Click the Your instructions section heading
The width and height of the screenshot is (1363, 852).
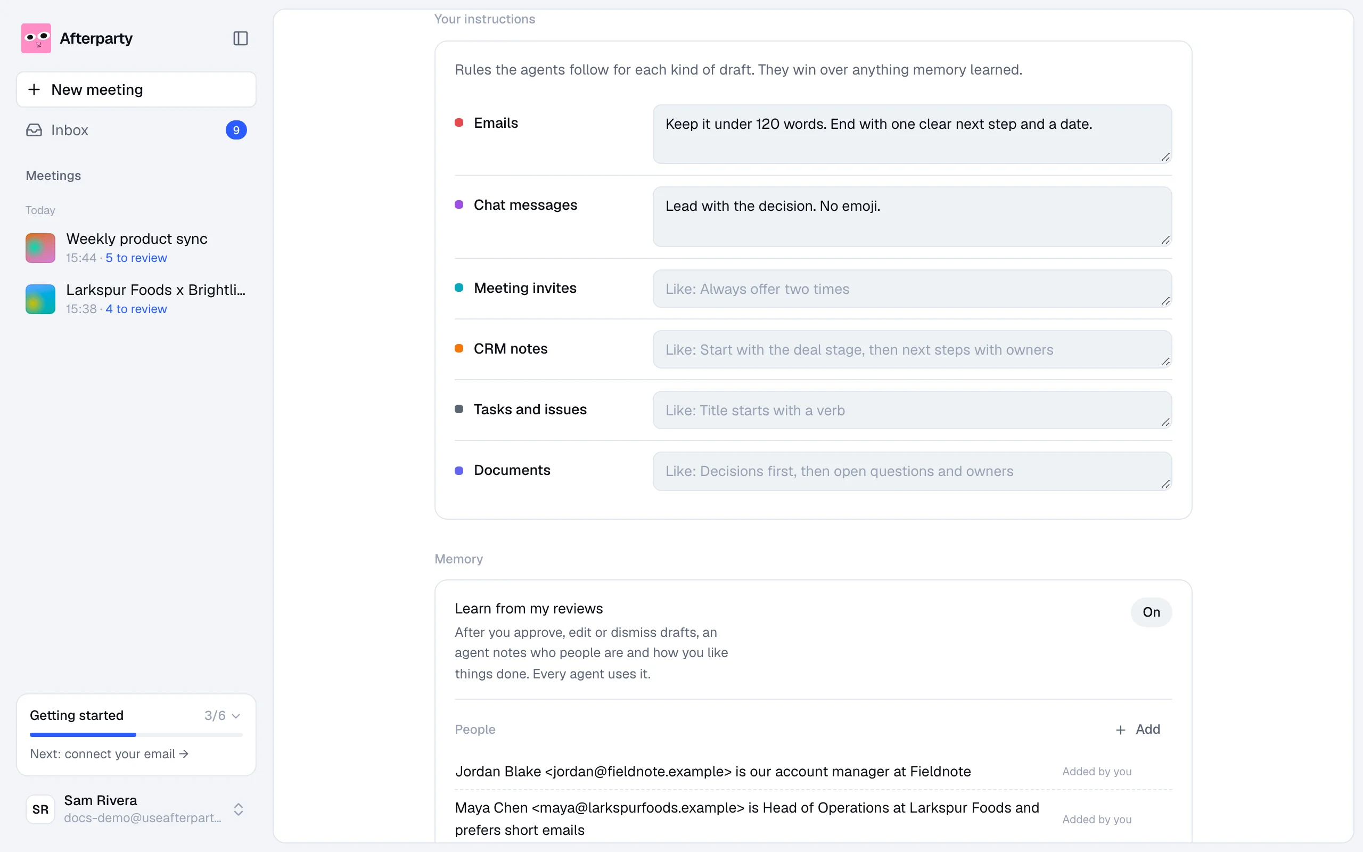tap(485, 19)
